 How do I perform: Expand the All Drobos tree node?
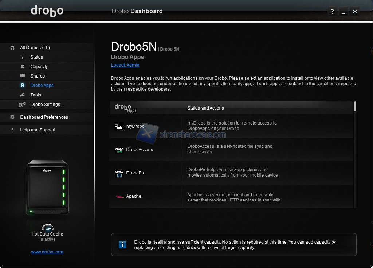point(12,48)
